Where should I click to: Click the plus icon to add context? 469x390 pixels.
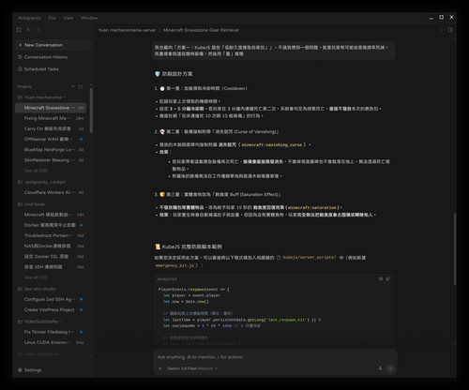160,368
